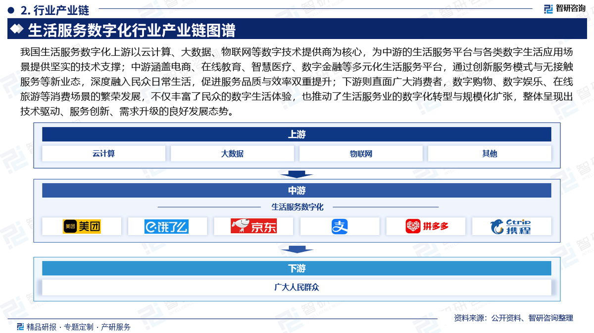
Task: Click the footer text 精品研报 · 专题定制 · 产研服务
Action: click(79, 327)
